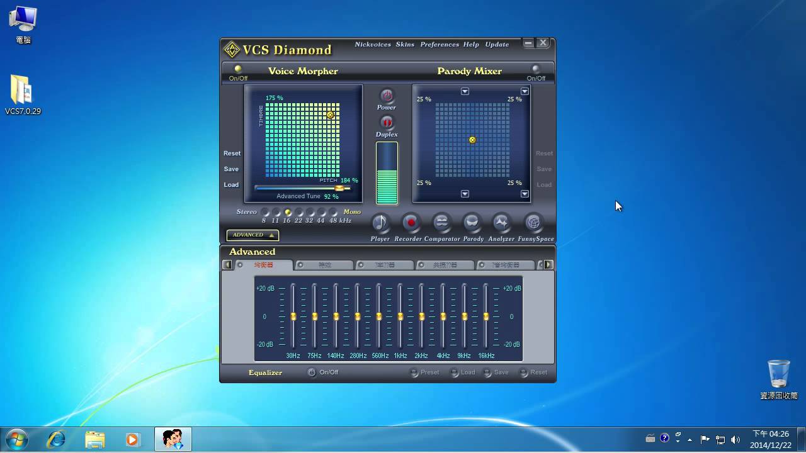Screen dimensions: 806x453
Task: Click the blue help icon in tray
Action: (664, 439)
